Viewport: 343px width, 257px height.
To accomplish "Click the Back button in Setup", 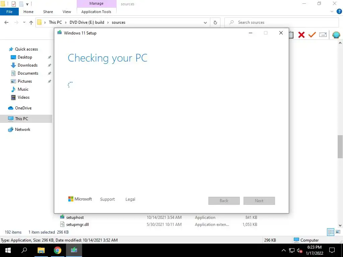I will [224, 201].
